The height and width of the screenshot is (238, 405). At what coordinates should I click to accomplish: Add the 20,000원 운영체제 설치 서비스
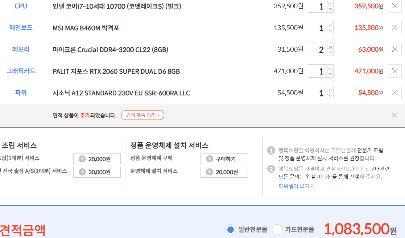click(x=224, y=172)
